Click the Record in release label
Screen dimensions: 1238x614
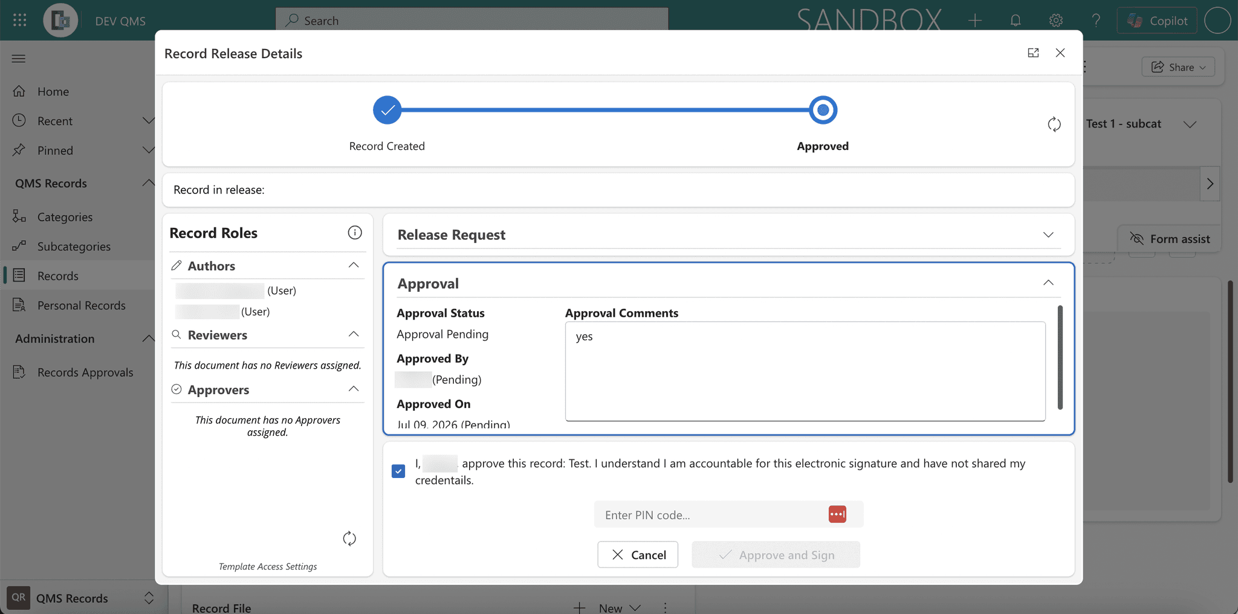(219, 190)
